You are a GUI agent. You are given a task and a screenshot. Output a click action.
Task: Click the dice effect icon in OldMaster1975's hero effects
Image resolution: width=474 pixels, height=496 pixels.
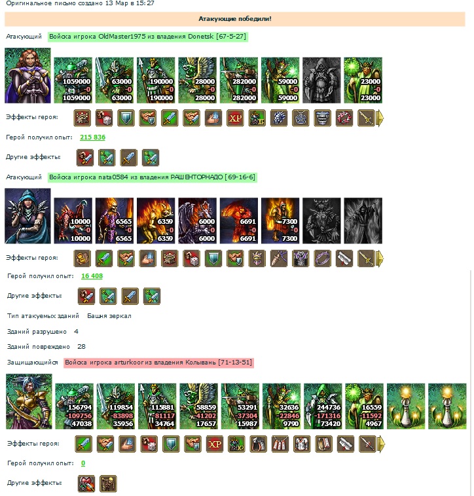pos(104,118)
